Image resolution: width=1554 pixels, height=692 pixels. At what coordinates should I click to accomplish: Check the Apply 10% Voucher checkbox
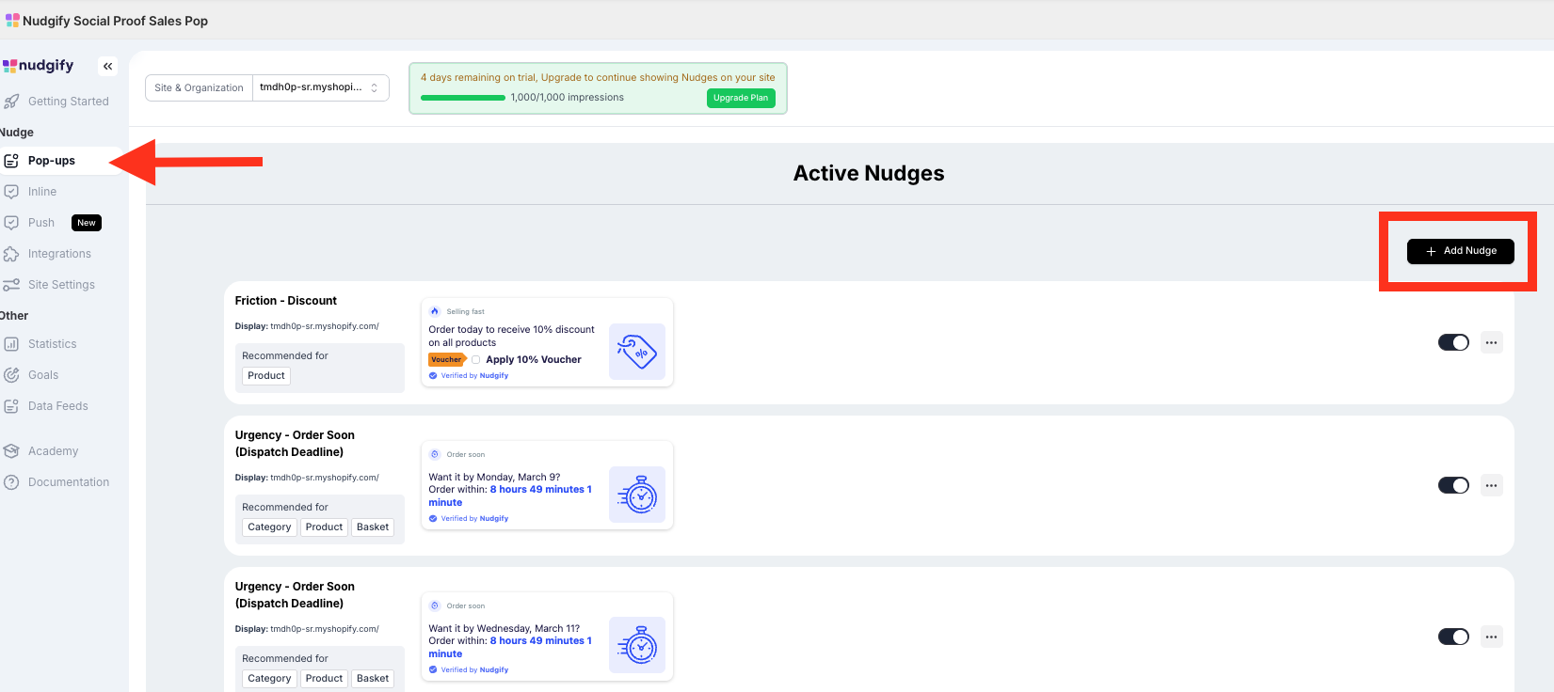(x=476, y=359)
